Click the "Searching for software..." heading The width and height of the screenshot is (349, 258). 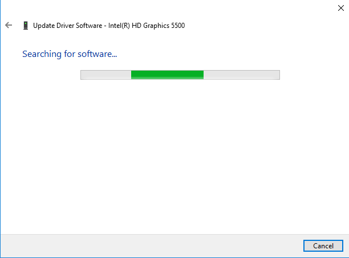pyautogui.click(x=70, y=54)
